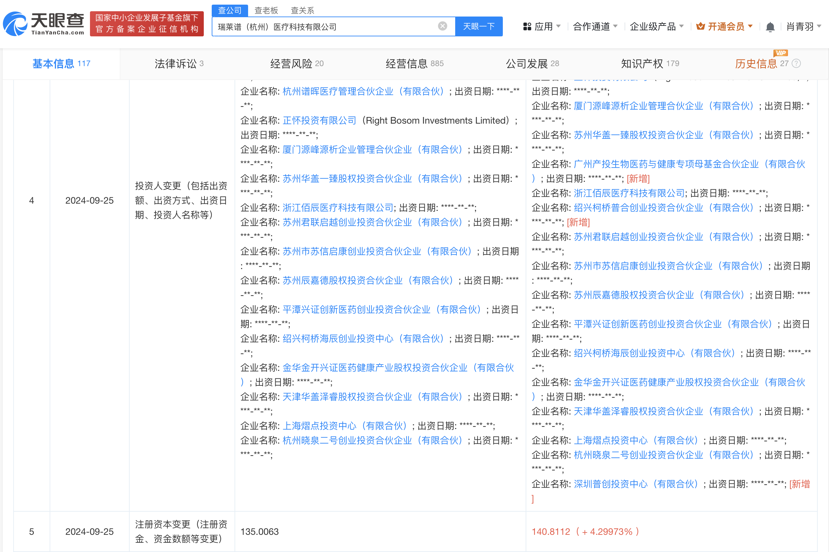Open the notification bell

pos(770,27)
